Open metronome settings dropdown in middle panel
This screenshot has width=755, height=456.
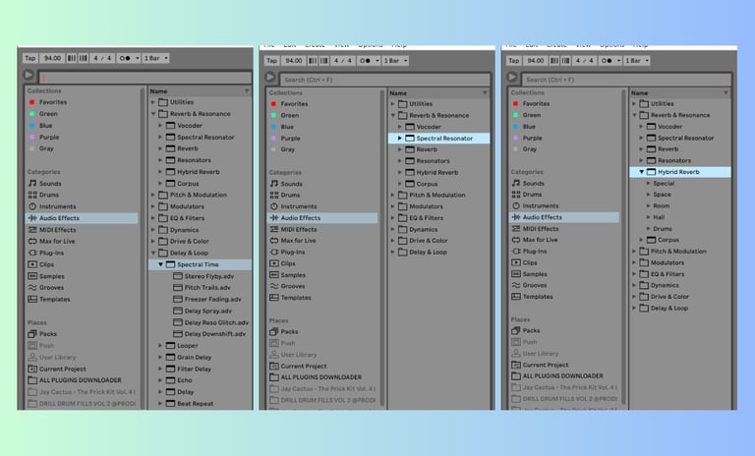point(377,61)
